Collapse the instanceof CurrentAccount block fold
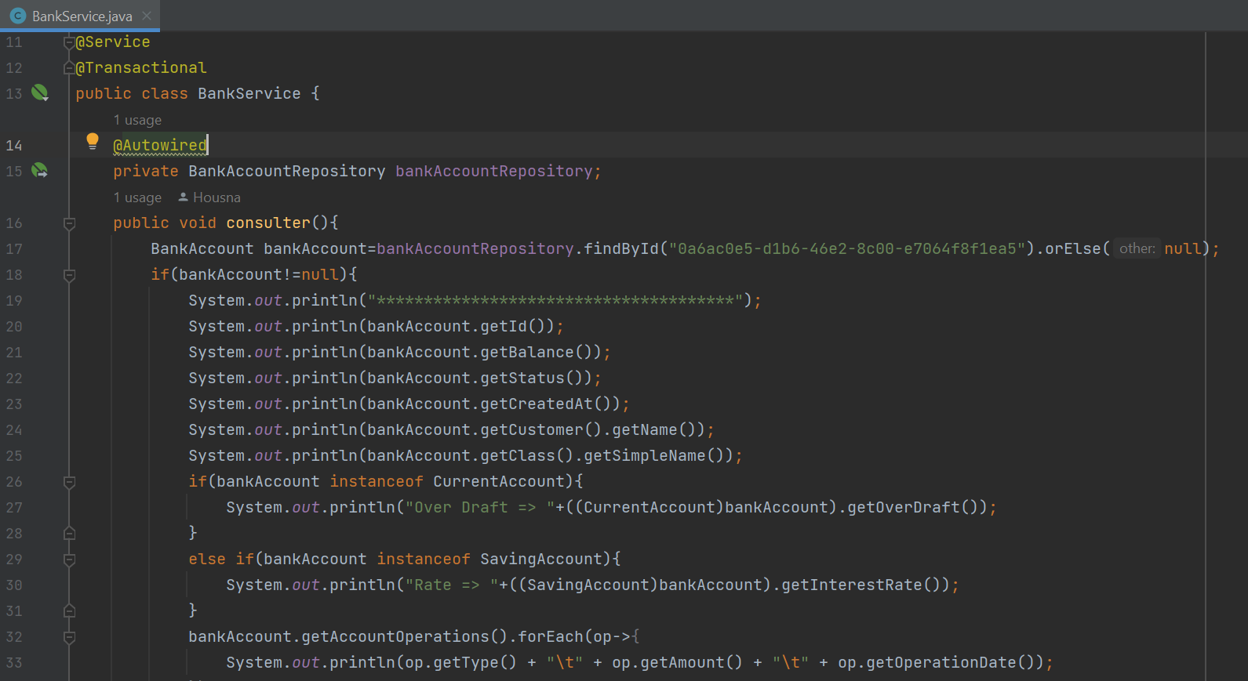This screenshot has width=1248, height=681. coord(69,482)
